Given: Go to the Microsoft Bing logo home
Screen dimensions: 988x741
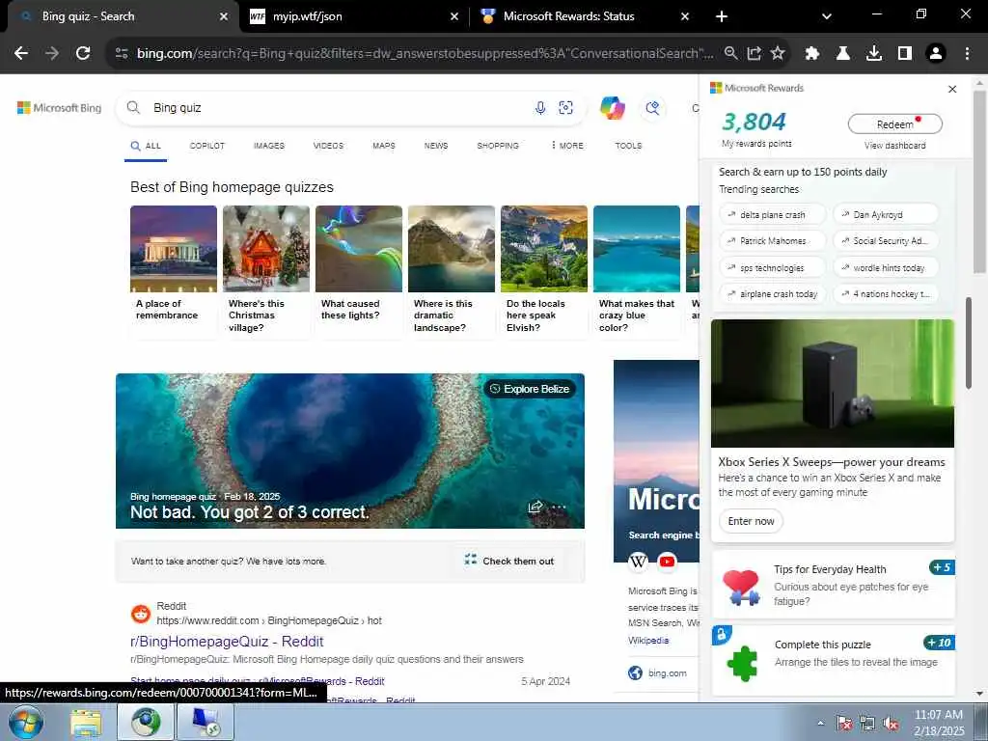Looking at the screenshot, I should click(59, 108).
